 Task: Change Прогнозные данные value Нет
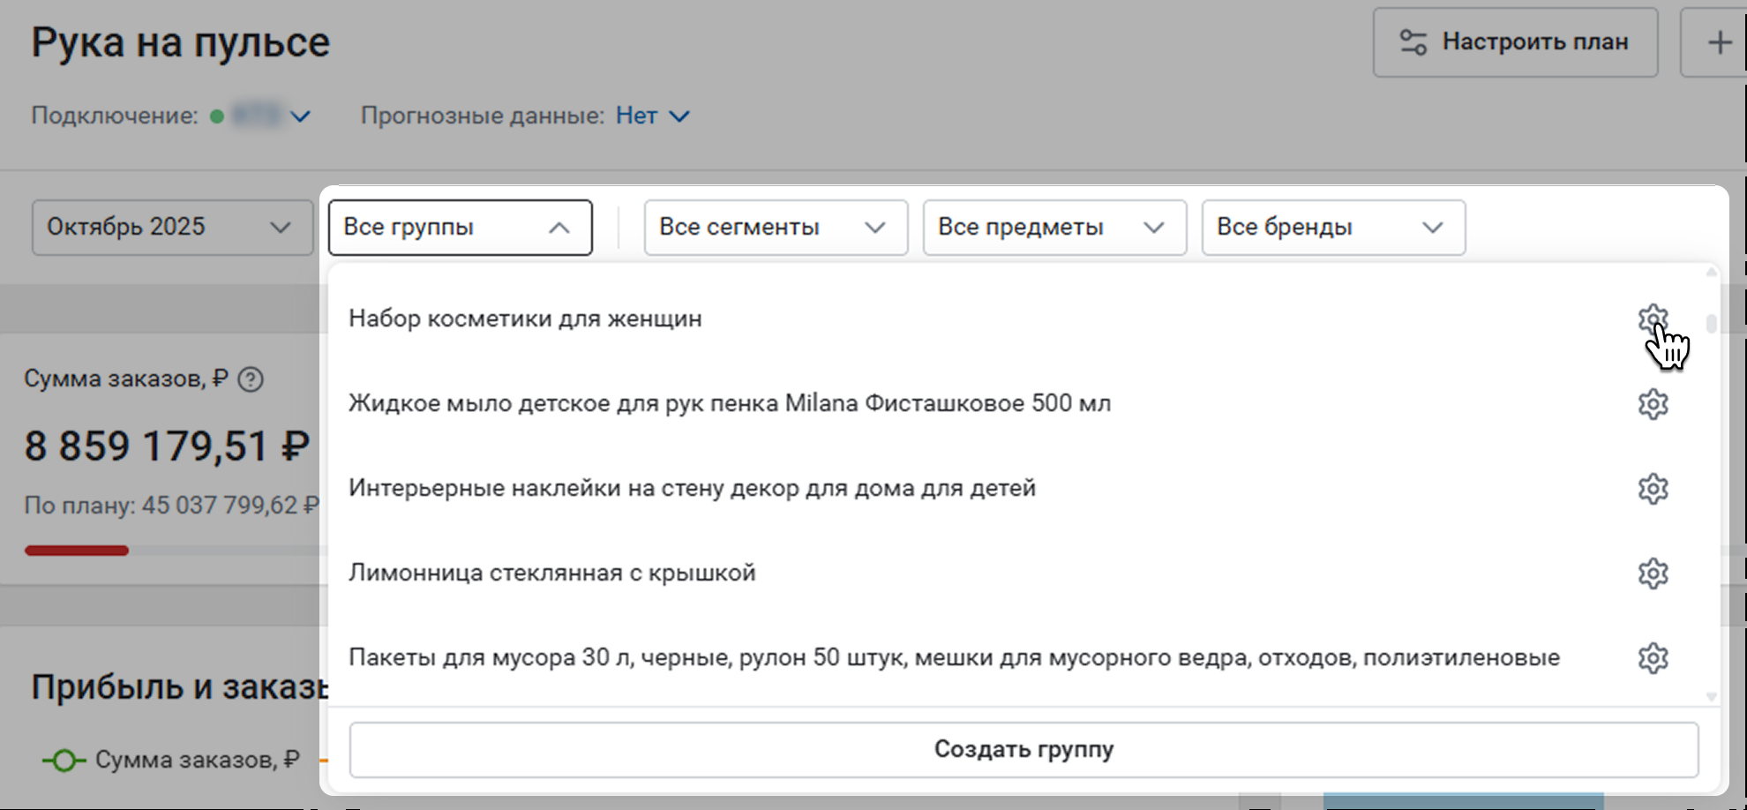click(652, 116)
